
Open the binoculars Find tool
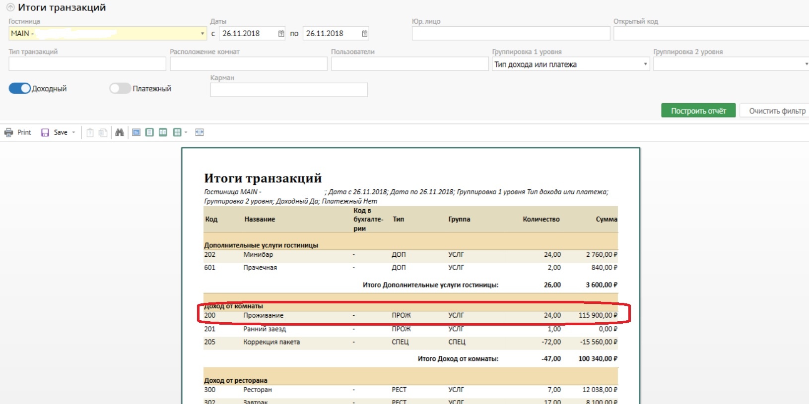(x=120, y=132)
